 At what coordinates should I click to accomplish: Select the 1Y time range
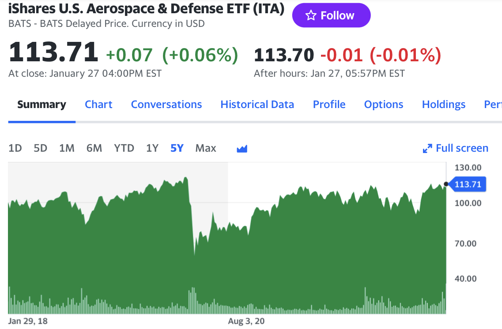point(152,148)
